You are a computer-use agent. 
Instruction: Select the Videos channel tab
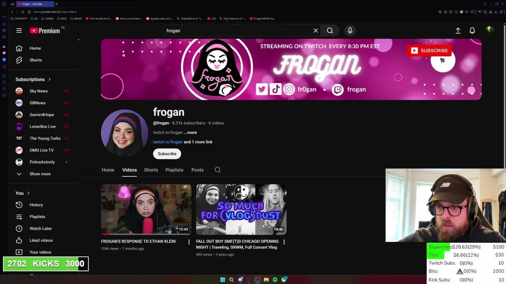[129, 170]
